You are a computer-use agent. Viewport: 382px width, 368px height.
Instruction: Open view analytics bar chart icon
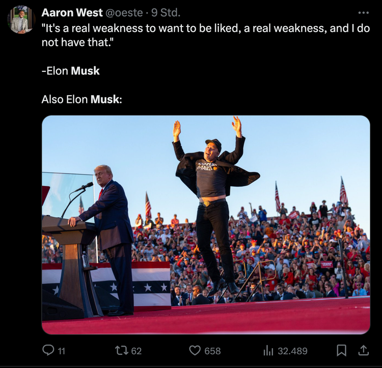coord(268,351)
